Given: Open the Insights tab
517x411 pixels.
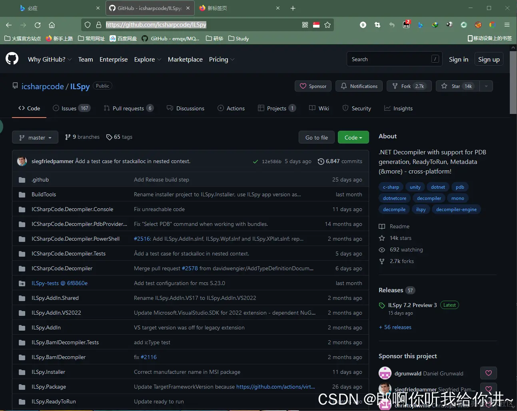Looking at the screenshot, I should coord(398,108).
